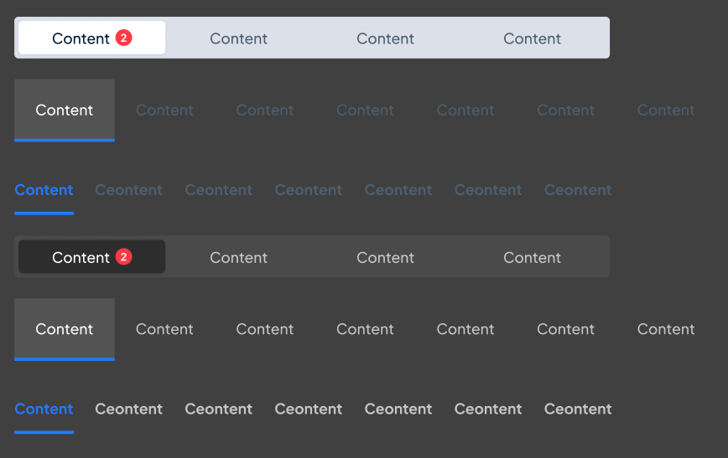Click the highlighted Content tab above the dimmed-label tab row
The height and width of the screenshot is (458, 728).
pos(65,111)
